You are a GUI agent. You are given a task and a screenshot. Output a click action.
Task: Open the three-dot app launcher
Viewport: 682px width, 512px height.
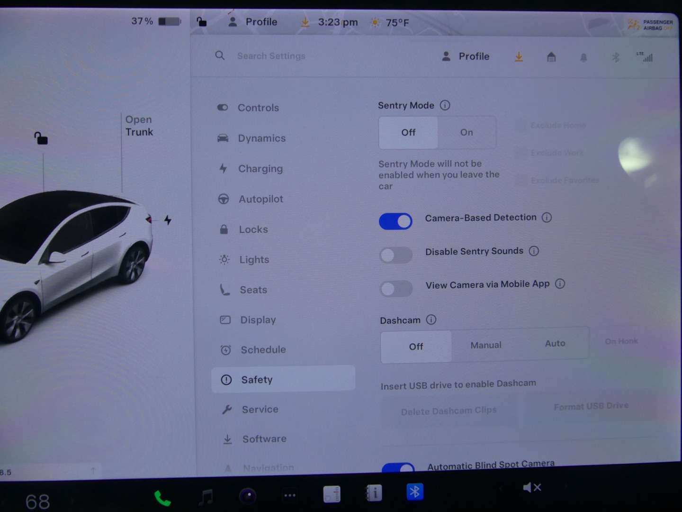(289, 495)
